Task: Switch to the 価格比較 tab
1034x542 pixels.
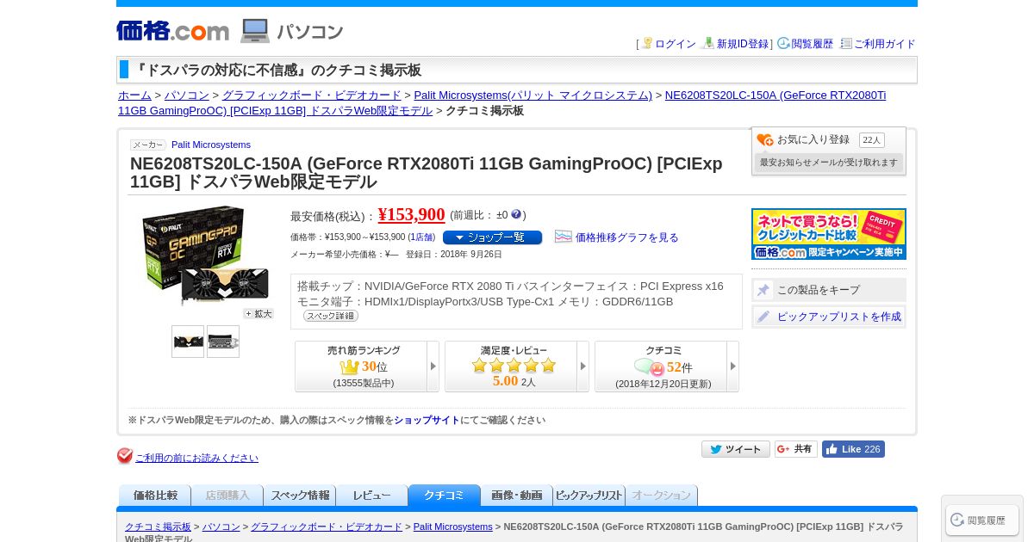Action: click(x=155, y=496)
